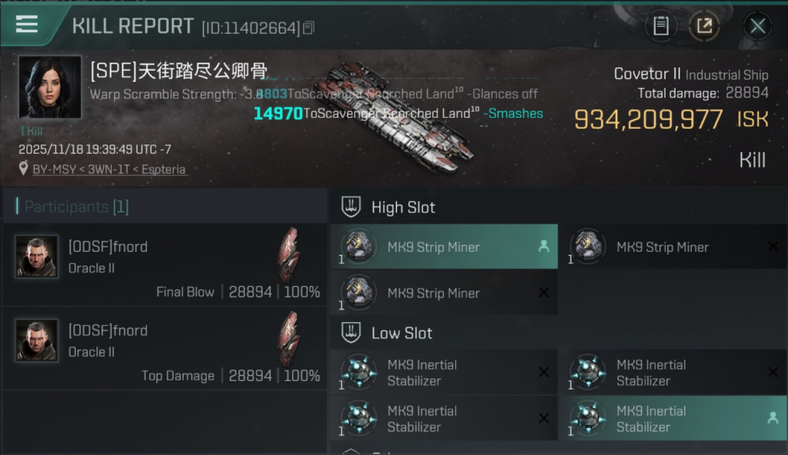Image resolution: width=788 pixels, height=455 pixels.
Task: Open Final Blow fnord's portrait
Action: [37, 257]
